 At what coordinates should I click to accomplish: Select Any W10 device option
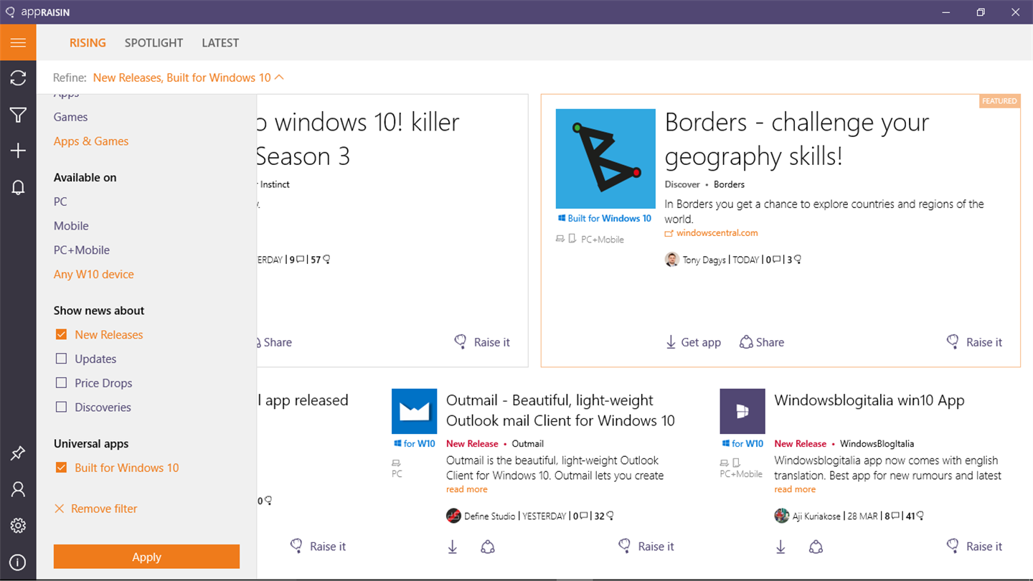point(94,274)
